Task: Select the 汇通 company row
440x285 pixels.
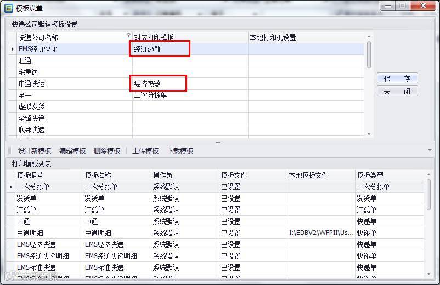Action: (187, 60)
